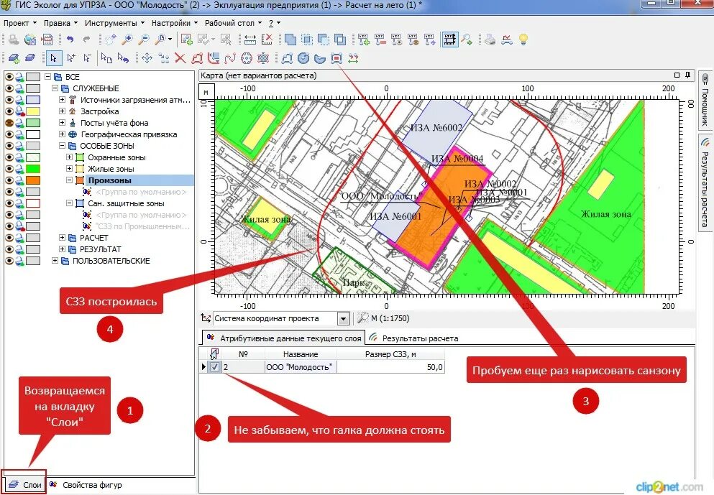
Task: Open Система координат проекта dropdown
Action: coord(344,318)
